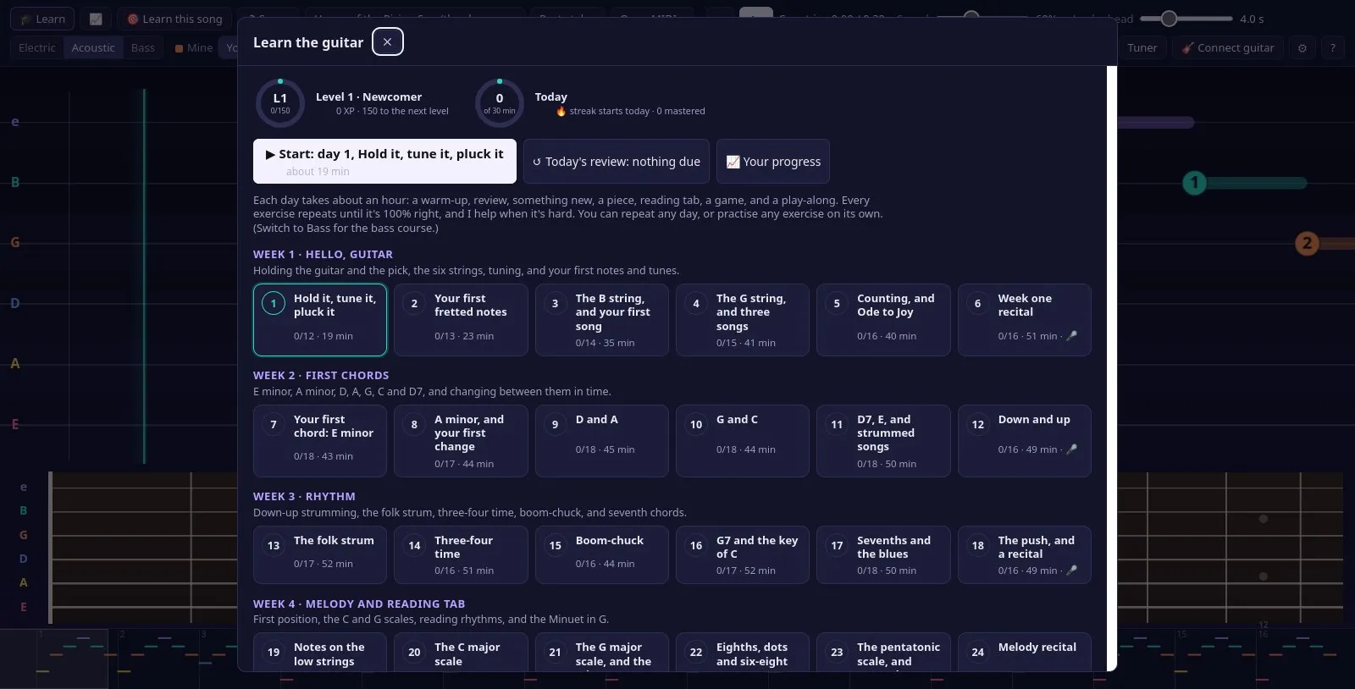Start day 1 Hold it, tune it lesson
Image resolution: width=1355 pixels, height=689 pixels.
point(384,161)
